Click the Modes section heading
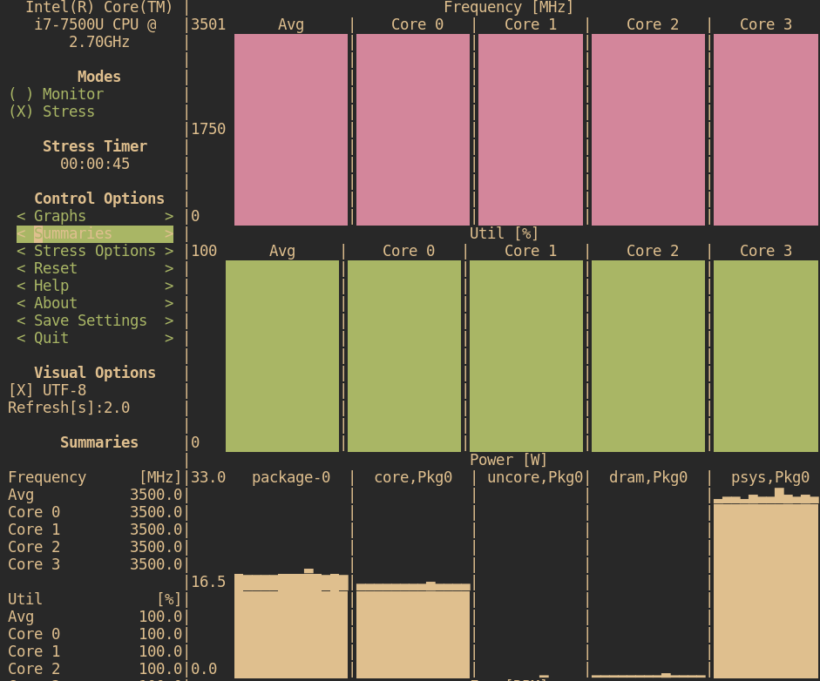 [98, 77]
